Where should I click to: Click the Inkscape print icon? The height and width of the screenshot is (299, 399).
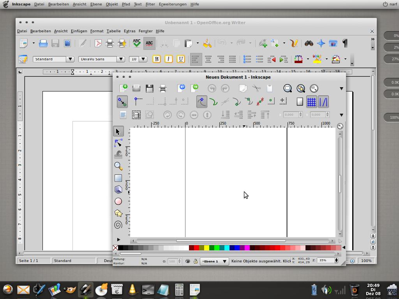pyautogui.click(x=163, y=88)
